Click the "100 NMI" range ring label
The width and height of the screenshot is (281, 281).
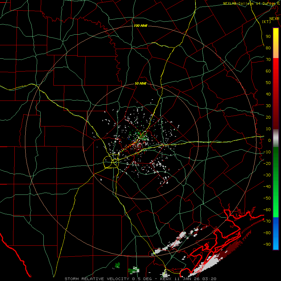click(x=140, y=26)
